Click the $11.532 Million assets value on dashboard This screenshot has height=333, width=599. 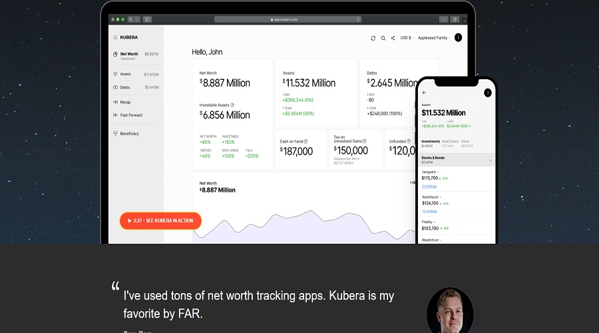309,83
